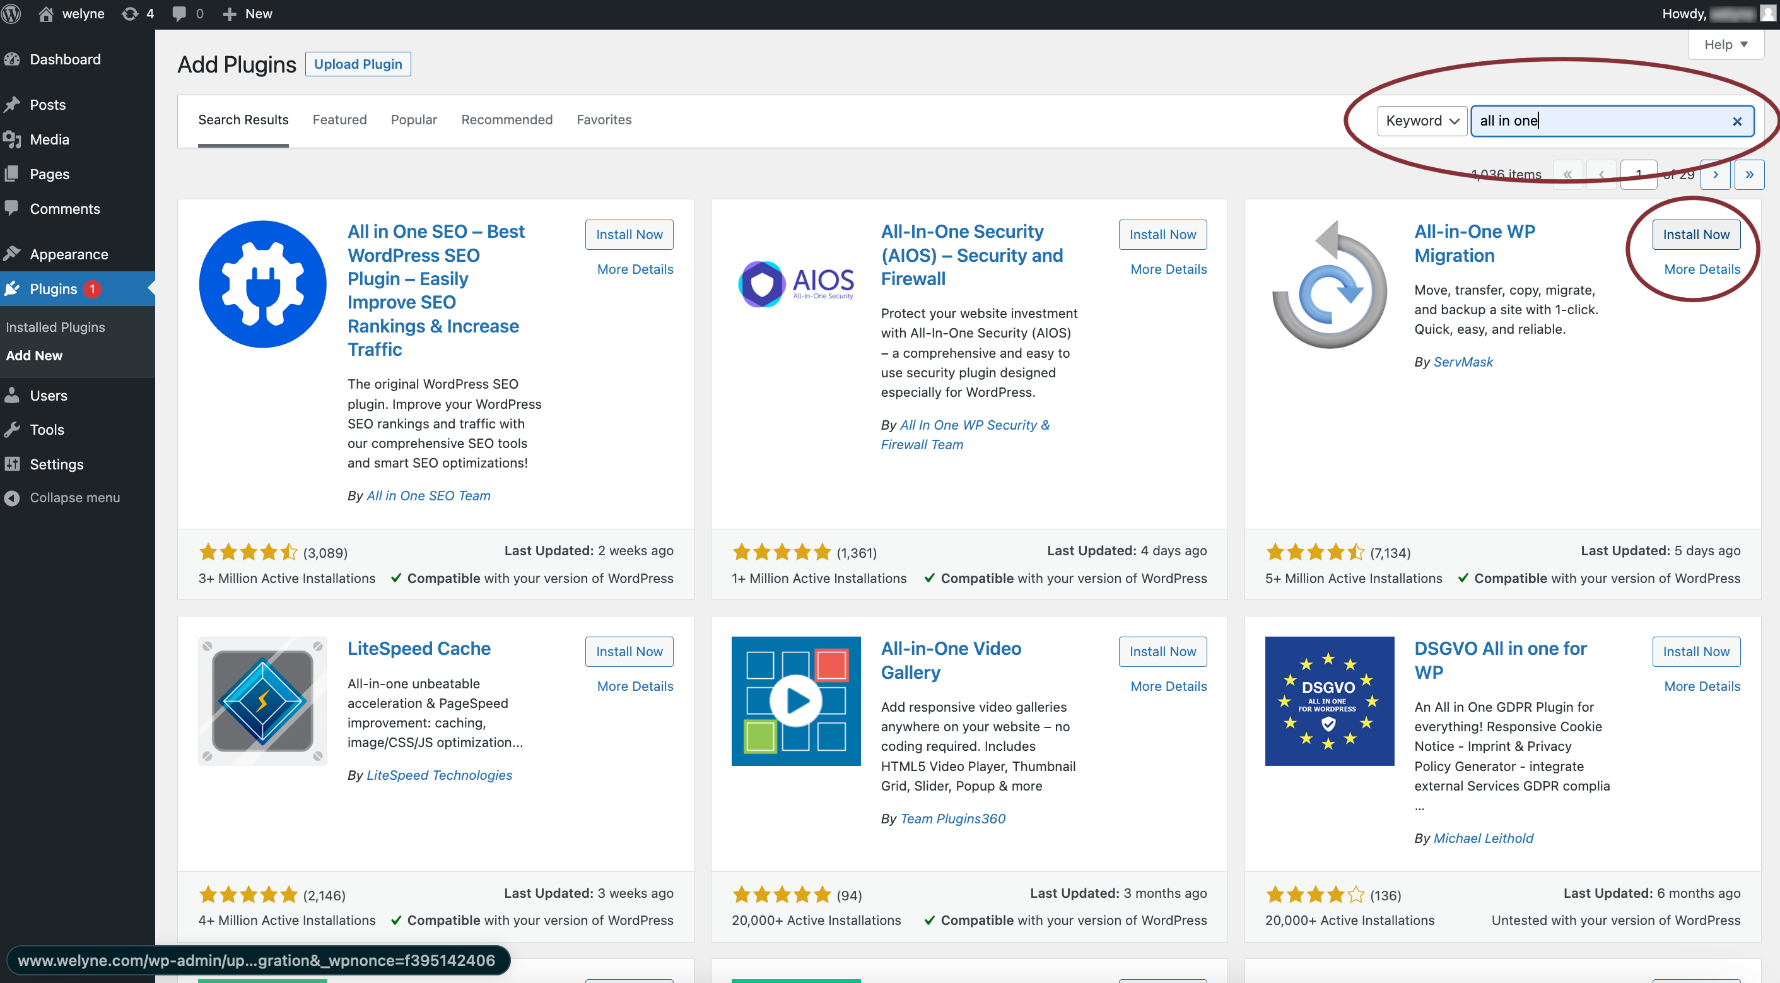View More Details for All-in-One Video Gallery

pyautogui.click(x=1168, y=686)
